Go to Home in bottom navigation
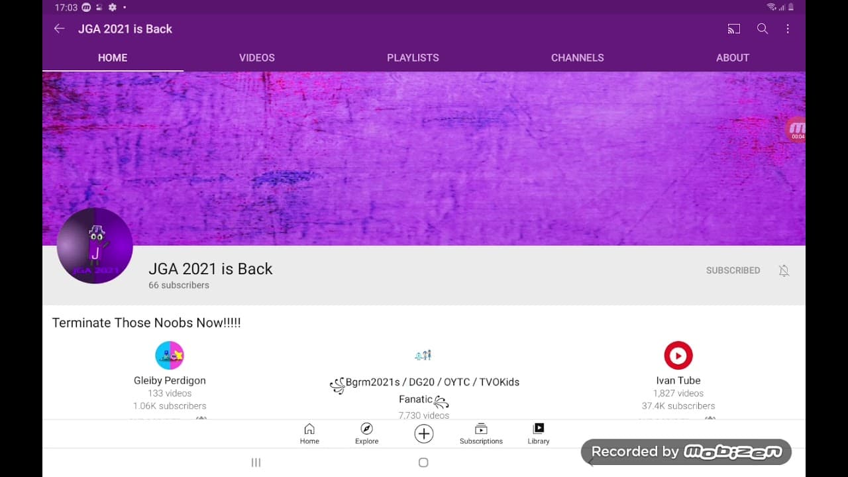The image size is (848, 477). pyautogui.click(x=309, y=434)
